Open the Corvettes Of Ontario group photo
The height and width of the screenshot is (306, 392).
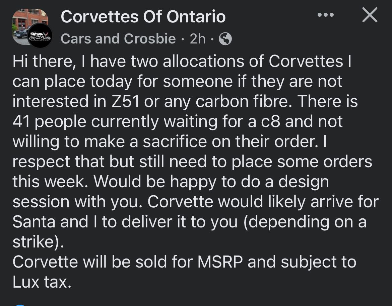coord(24,21)
